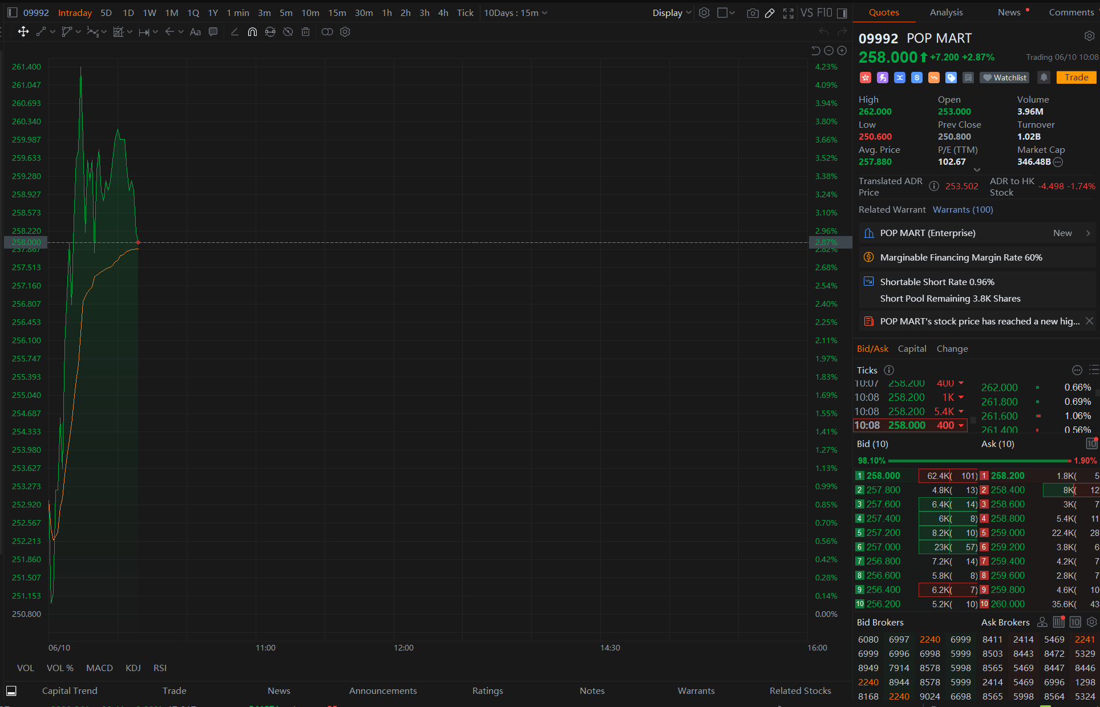Image resolution: width=1100 pixels, height=707 pixels.
Task: Click the info icon next to Ticks
Action: 888,370
